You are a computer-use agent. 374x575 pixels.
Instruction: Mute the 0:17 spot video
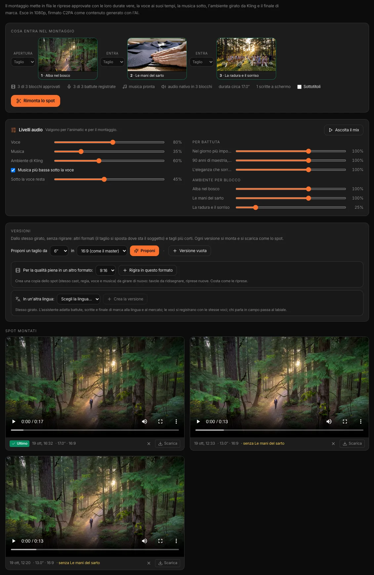click(x=145, y=421)
